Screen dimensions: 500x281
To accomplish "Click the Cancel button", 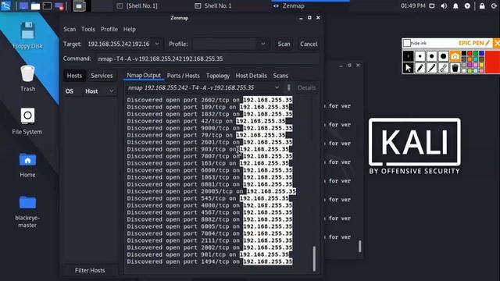I will [x=309, y=44].
